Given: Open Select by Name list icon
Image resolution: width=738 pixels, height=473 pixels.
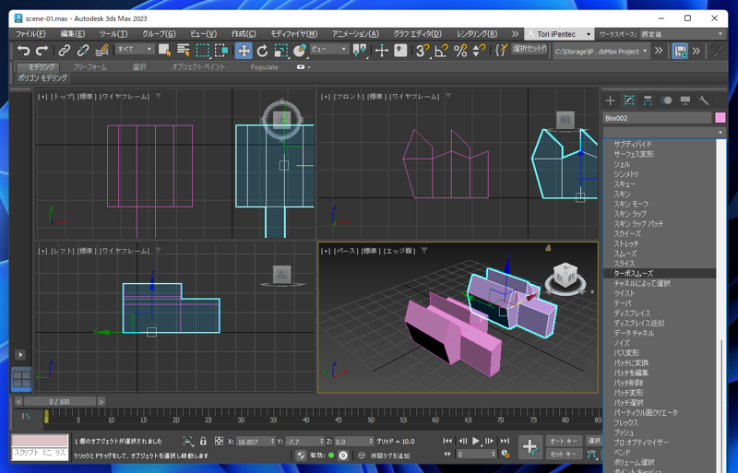Looking at the screenshot, I should point(184,51).
